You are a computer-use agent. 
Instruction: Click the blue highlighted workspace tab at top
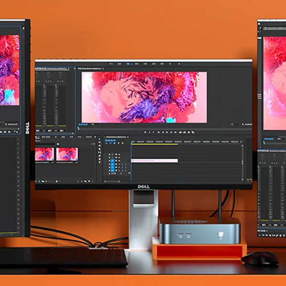128,64
